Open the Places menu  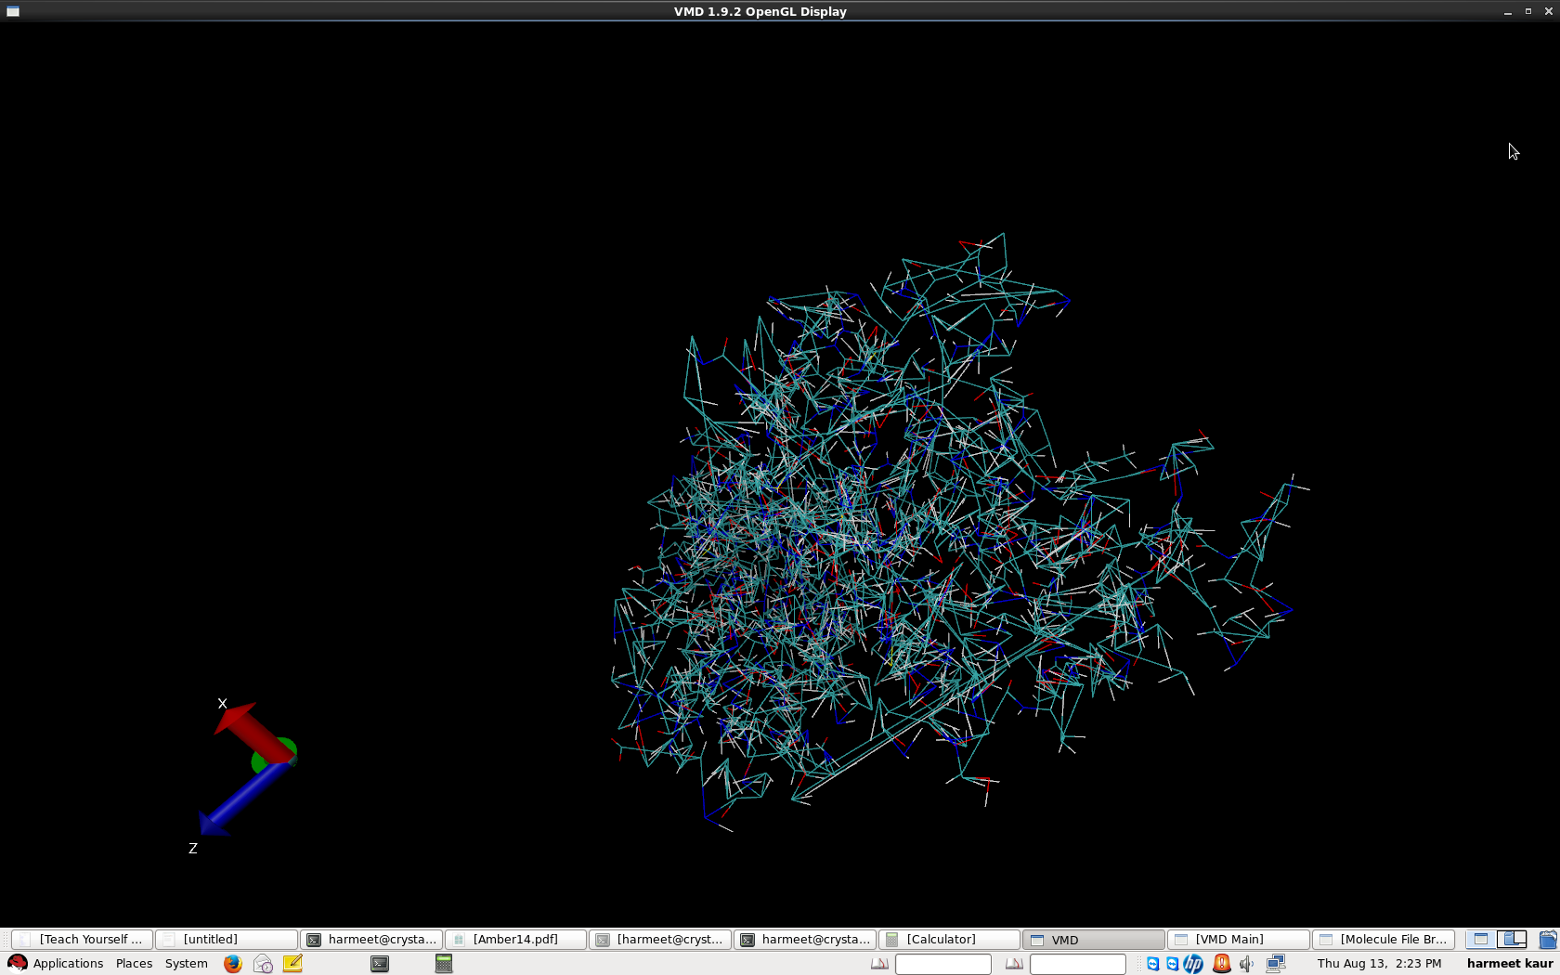click(134, 964)
